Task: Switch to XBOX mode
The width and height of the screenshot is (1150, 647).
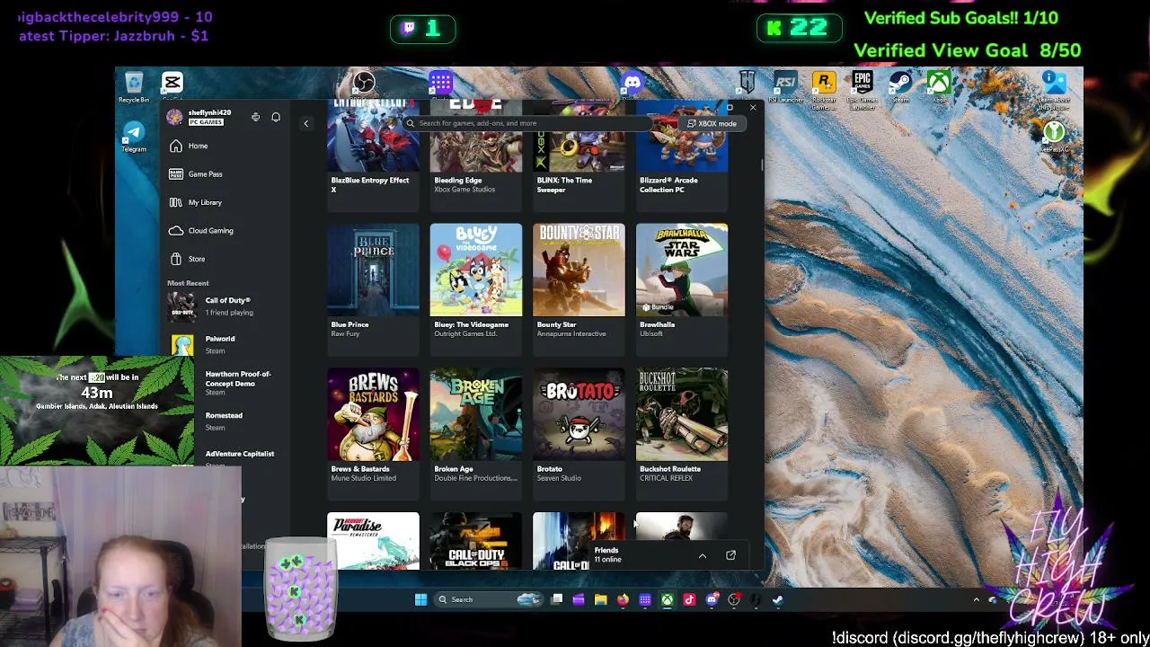Action: click(x=712, y=123)
